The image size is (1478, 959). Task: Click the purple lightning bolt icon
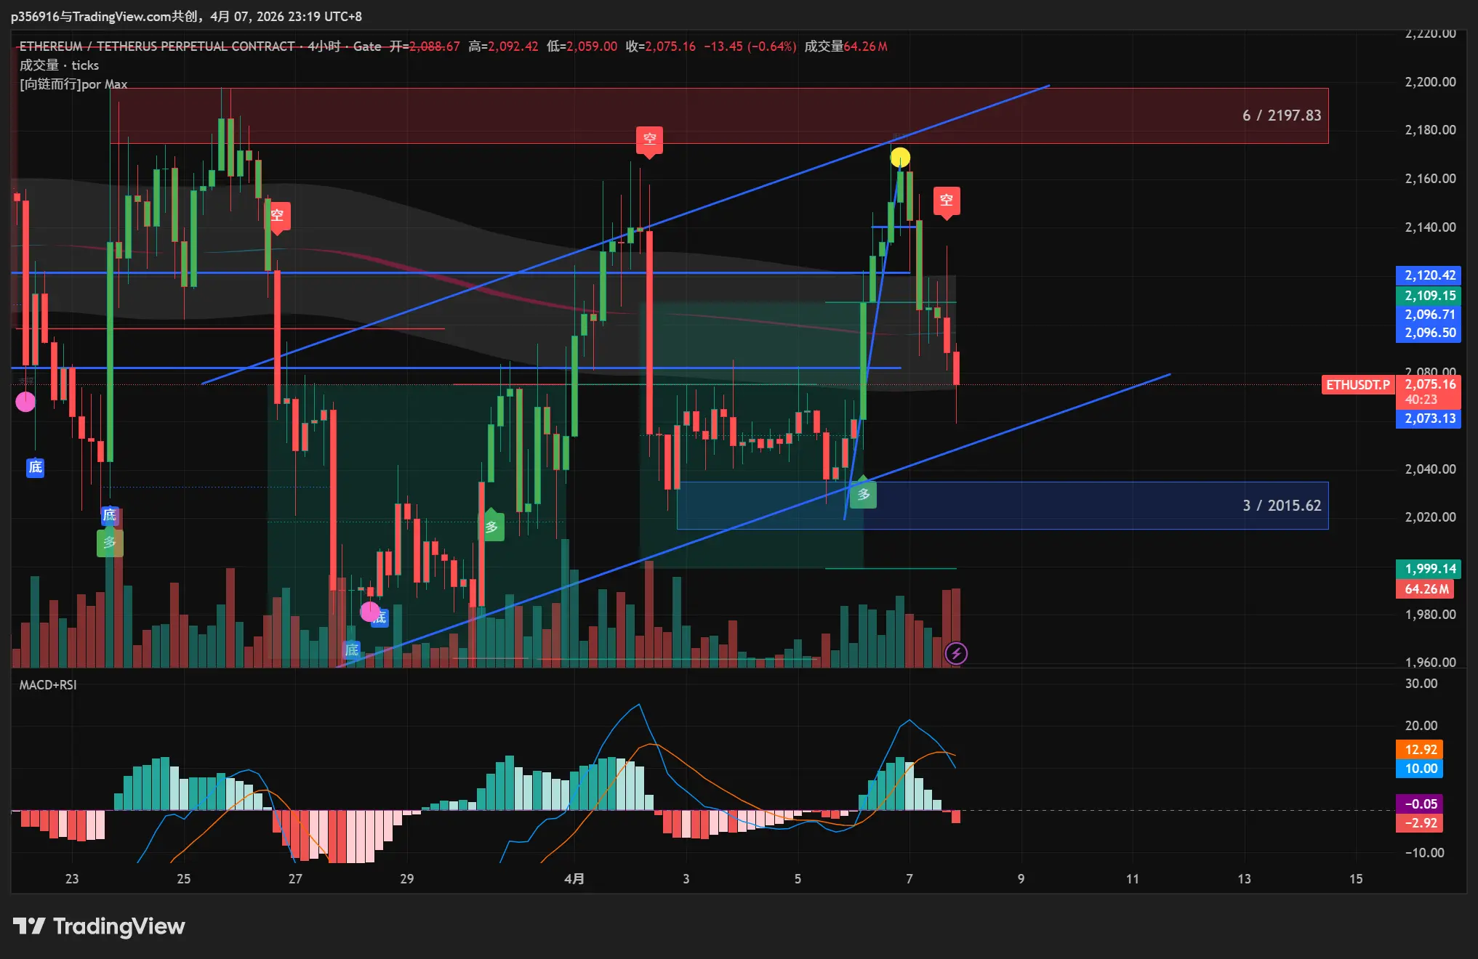(955, 653)
